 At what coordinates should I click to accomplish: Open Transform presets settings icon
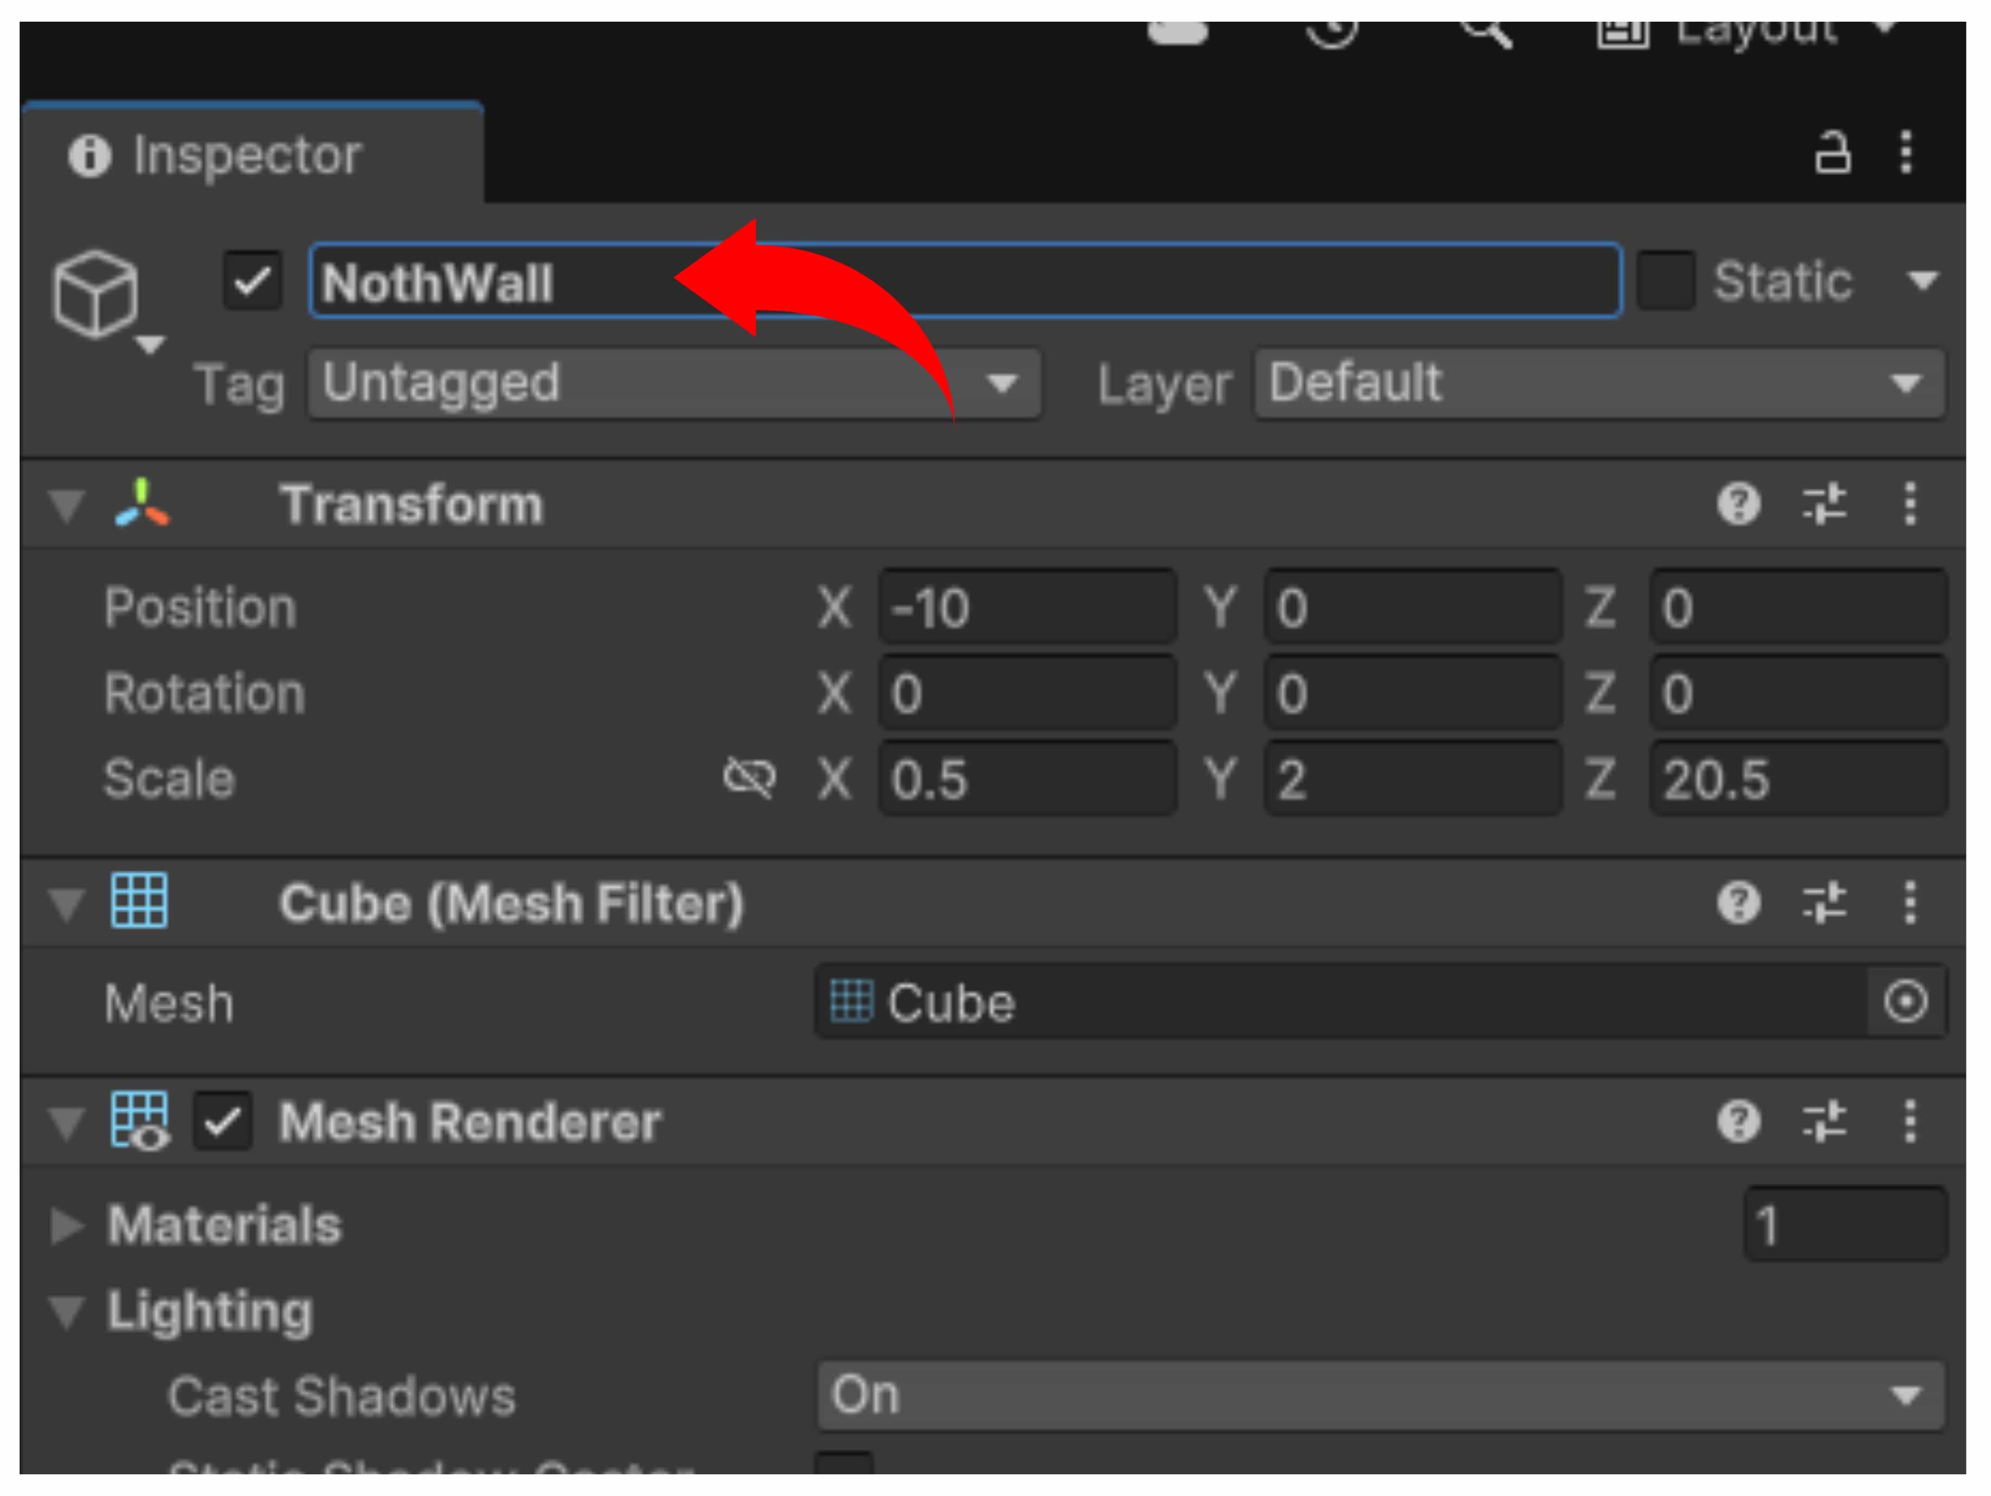click(1823, 504)
